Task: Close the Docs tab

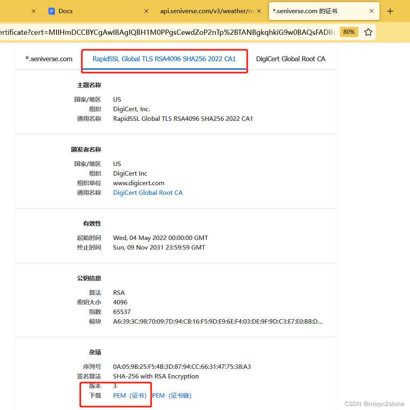Action: (146, 11)
